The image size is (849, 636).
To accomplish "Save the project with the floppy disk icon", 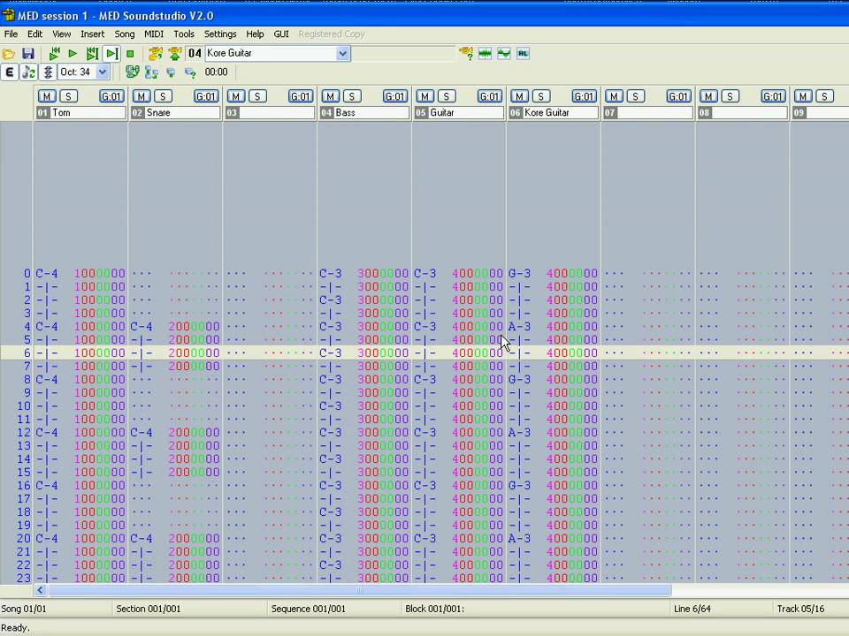I will (28, 54).
